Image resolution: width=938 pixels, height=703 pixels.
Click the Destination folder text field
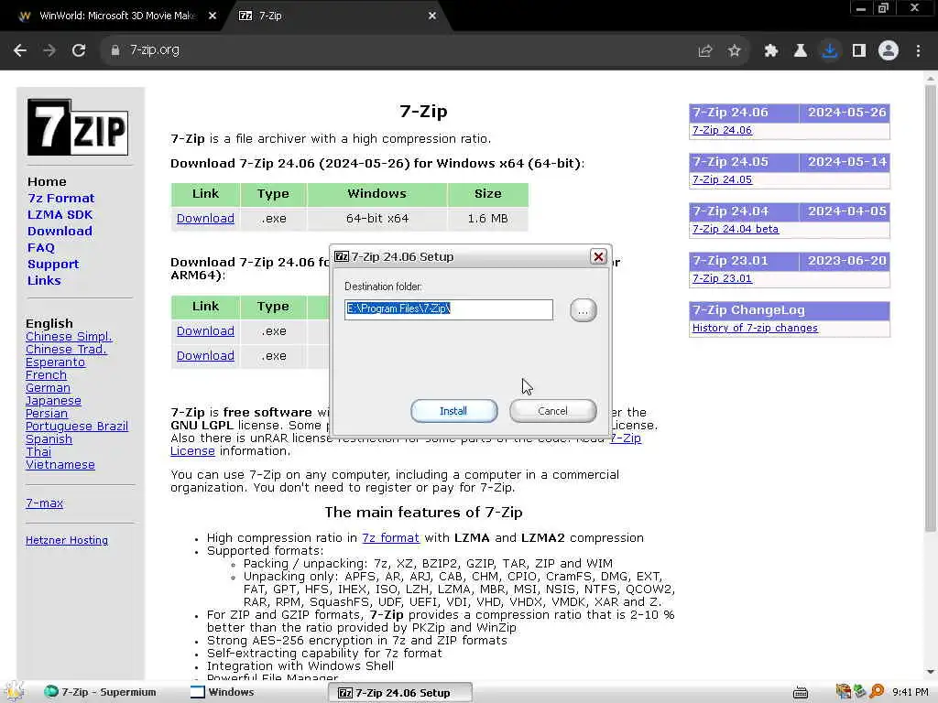click(449, 309)
